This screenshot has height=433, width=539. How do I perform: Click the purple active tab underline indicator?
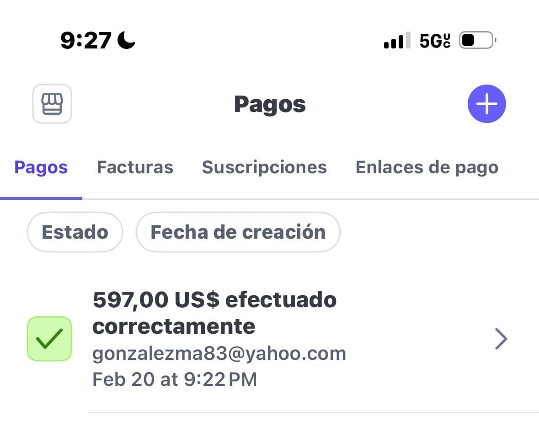pos(41,198)
